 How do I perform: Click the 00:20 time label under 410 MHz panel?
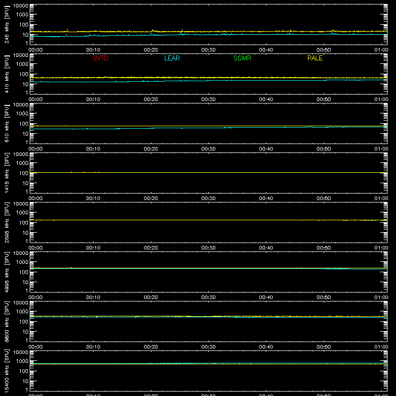click(151, 99)
